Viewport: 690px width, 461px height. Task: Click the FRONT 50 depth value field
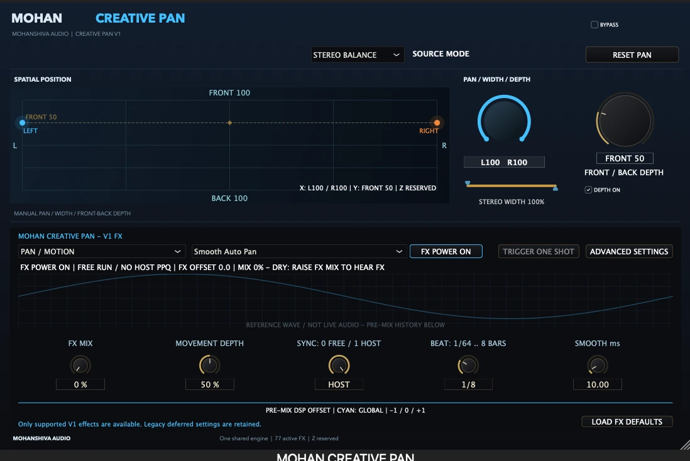click(x=625, y=158)
